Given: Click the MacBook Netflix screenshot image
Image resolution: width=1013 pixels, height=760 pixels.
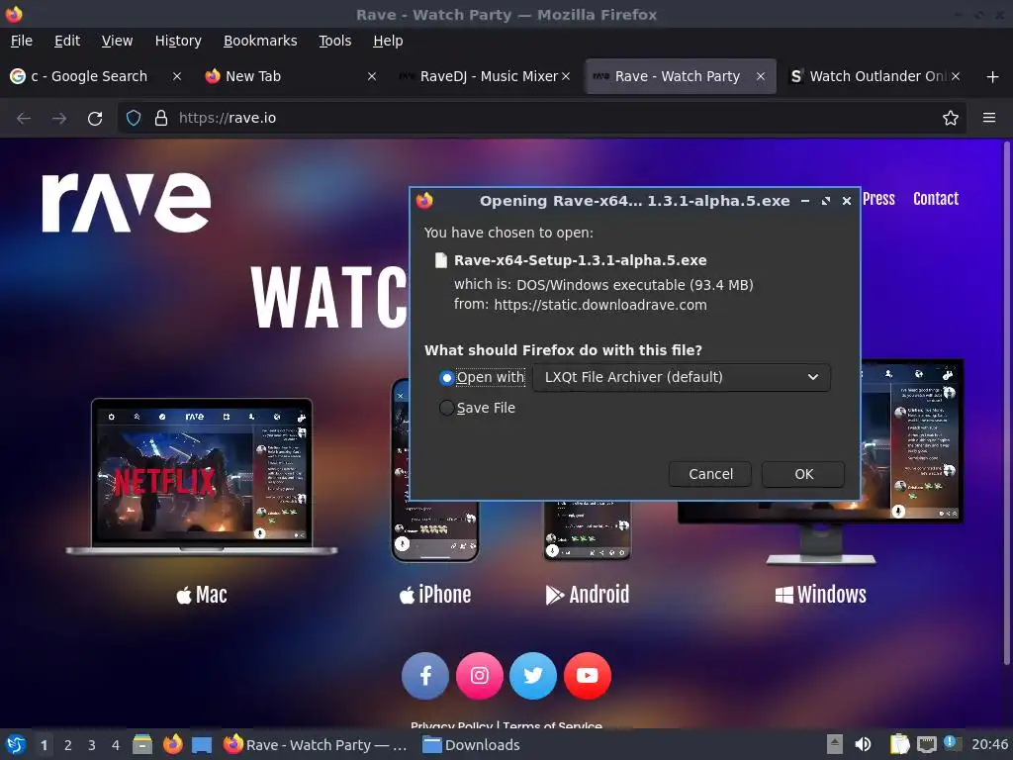Looking at the screenshot, I should click(202, 477).
